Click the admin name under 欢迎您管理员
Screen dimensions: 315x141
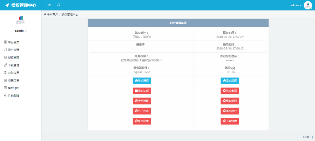coord(230,60)
